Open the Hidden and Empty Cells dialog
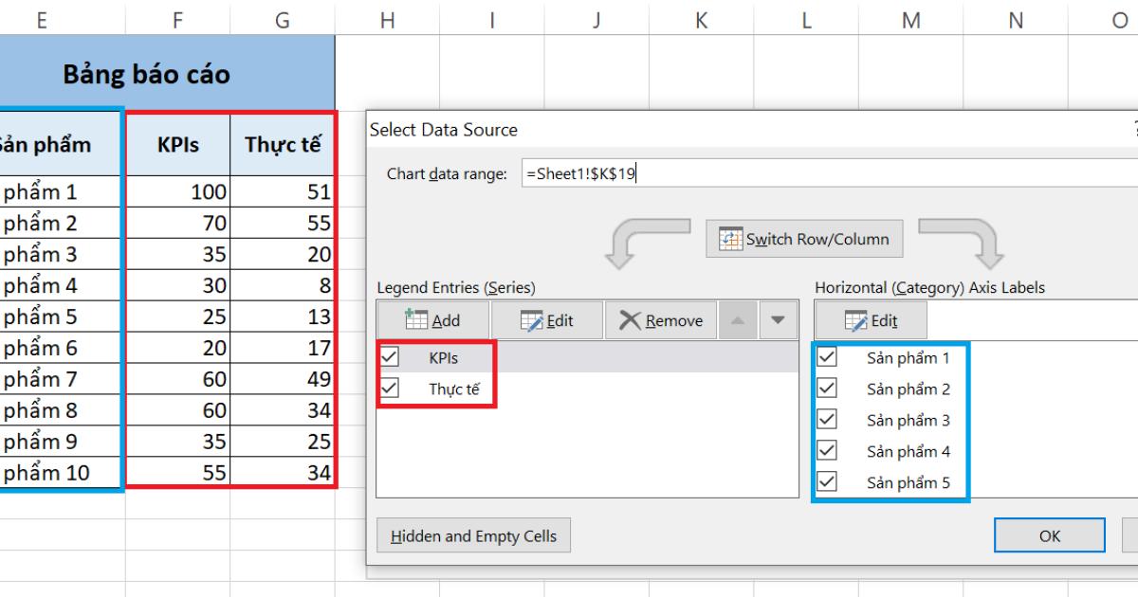1138x597 pixels. 473,535
